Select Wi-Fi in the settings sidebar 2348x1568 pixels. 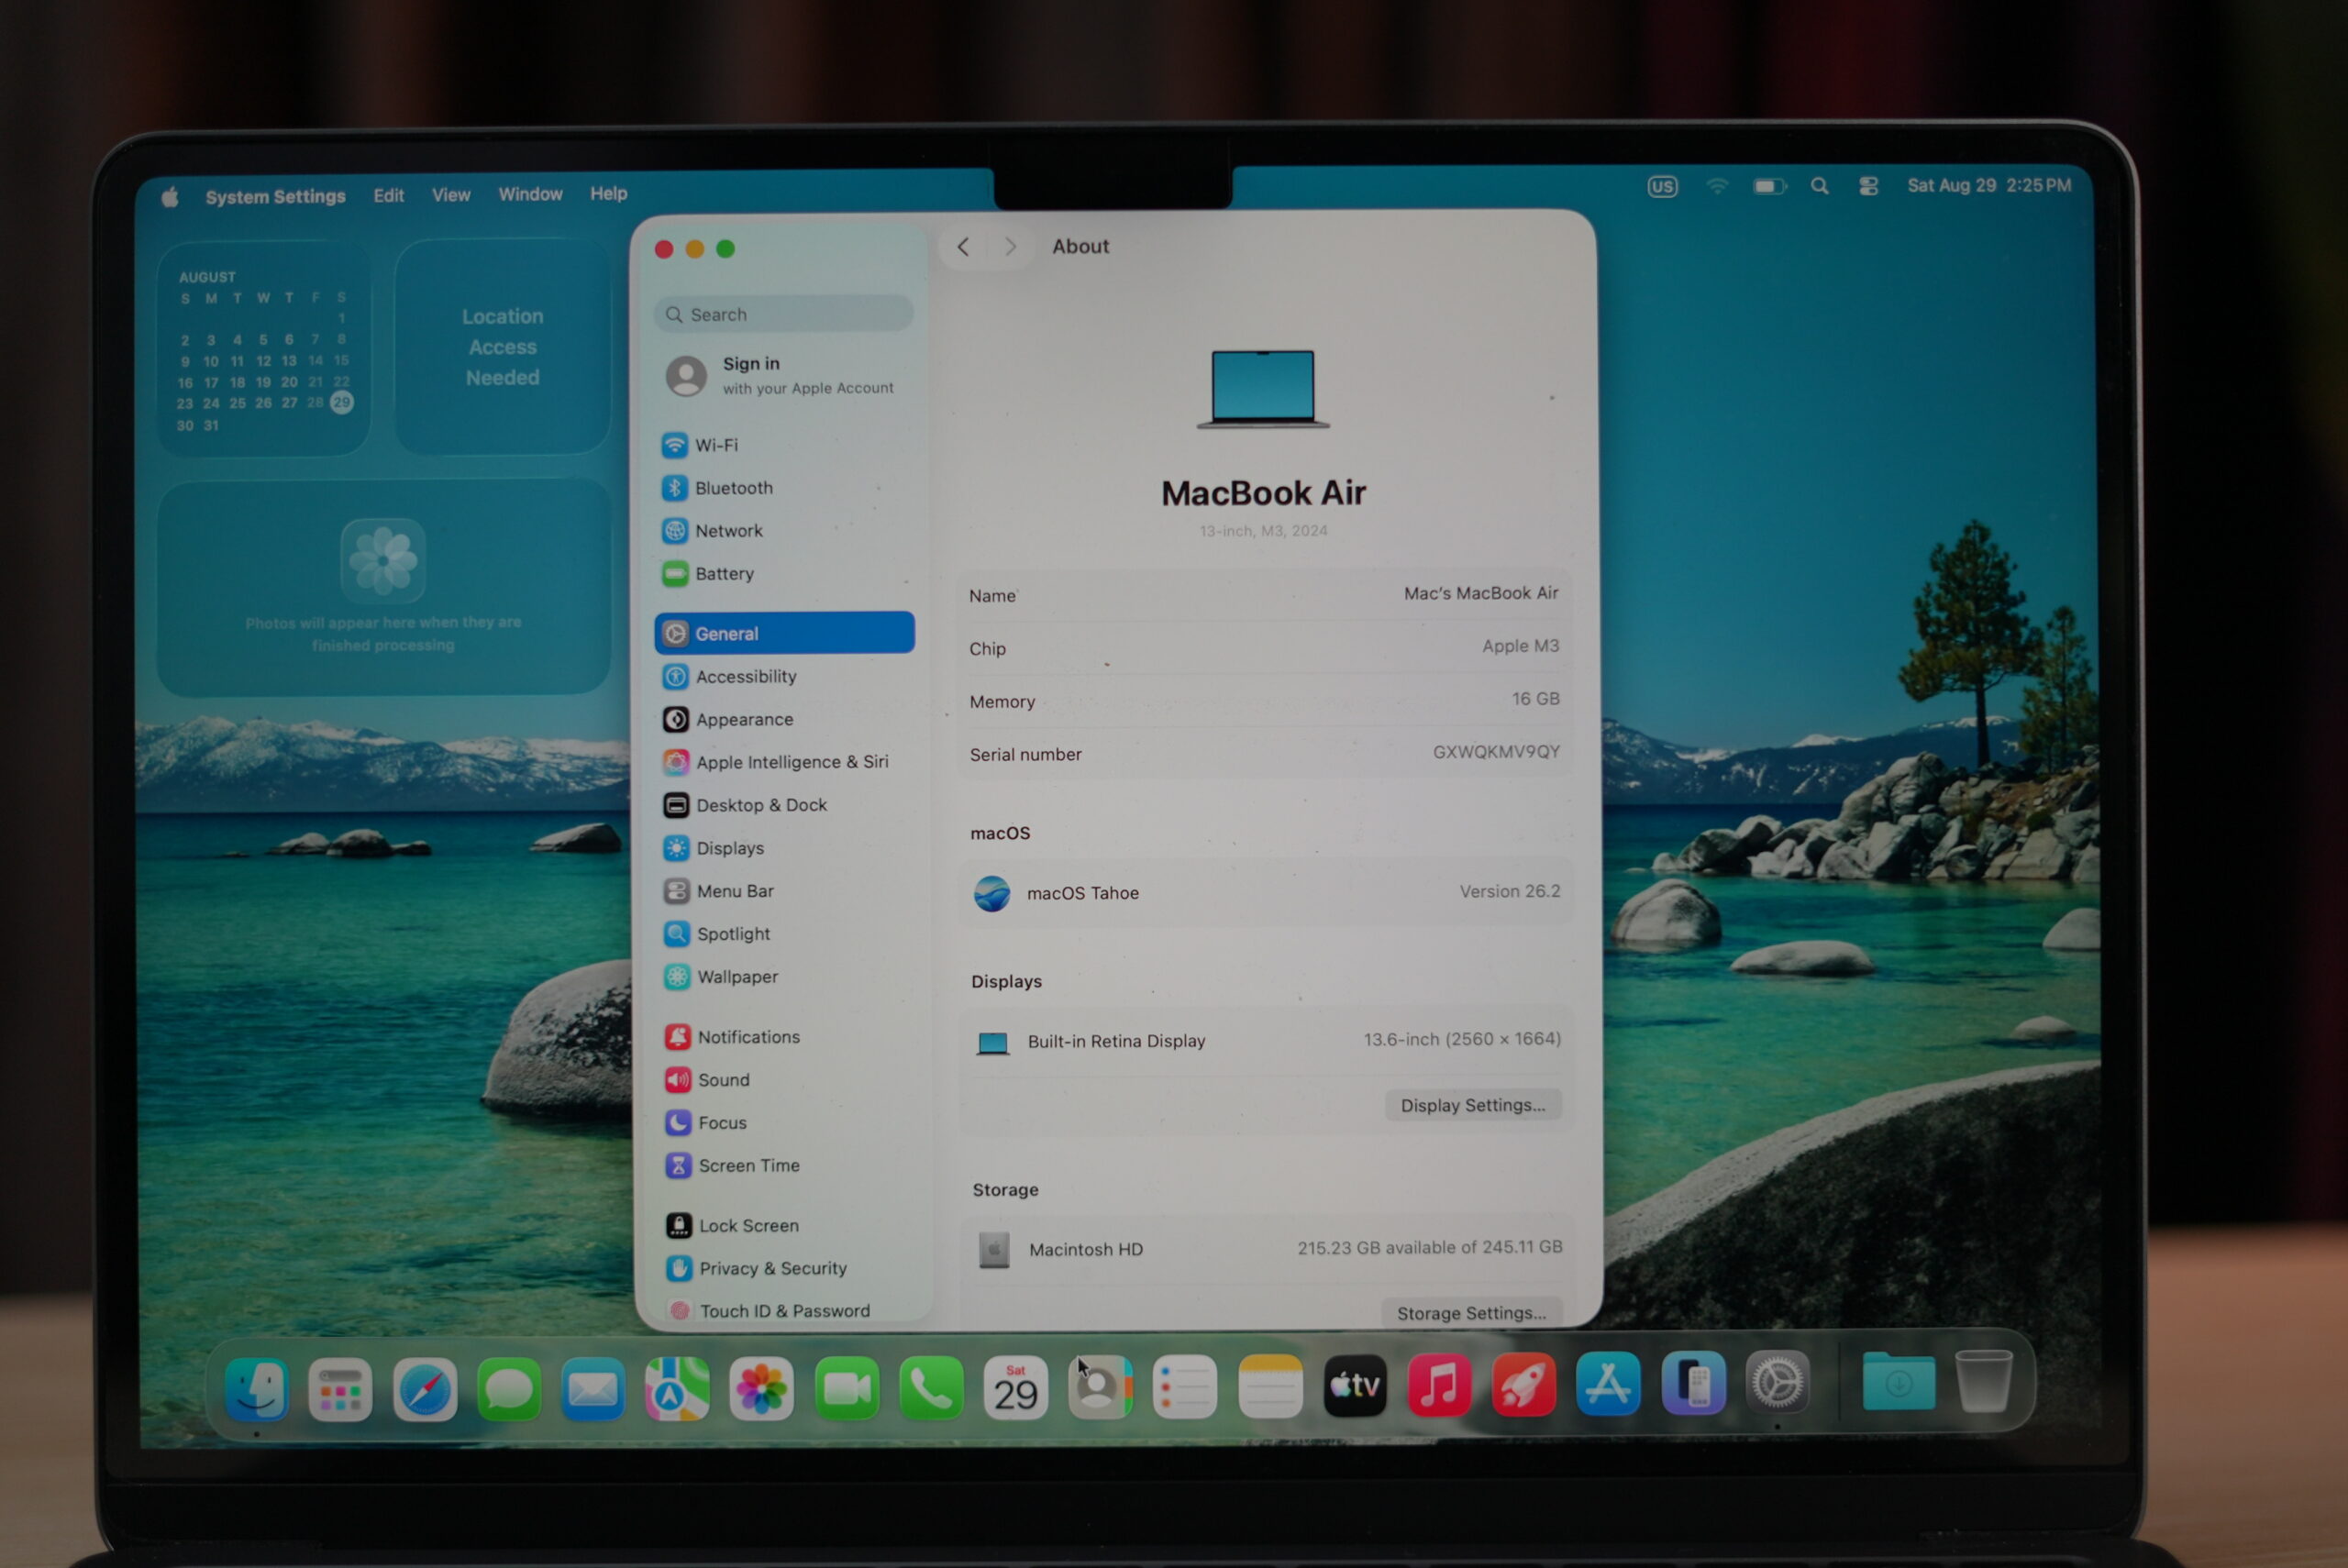(x=784, y=445)
